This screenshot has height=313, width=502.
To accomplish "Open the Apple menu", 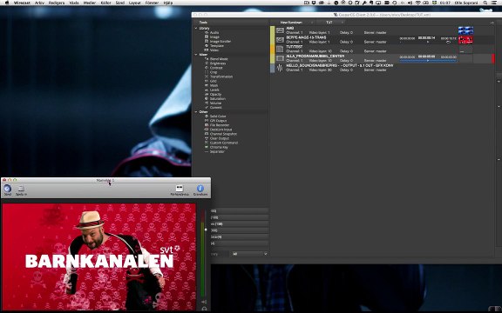I will coord(7,3).
